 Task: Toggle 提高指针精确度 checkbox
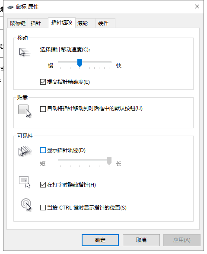[x=43, y=82]
